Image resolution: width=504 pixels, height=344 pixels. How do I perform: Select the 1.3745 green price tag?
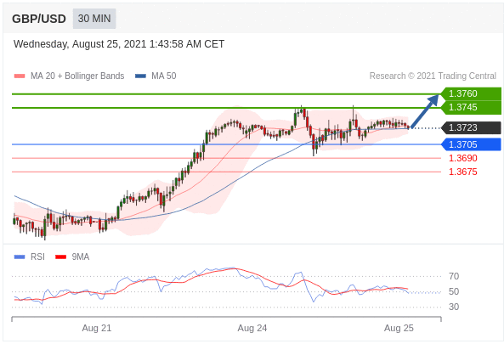[471, 107]
